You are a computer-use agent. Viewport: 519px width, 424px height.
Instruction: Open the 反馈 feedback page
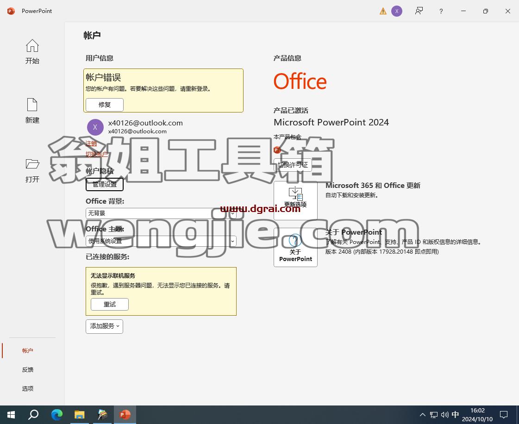[x=27, y=370]
